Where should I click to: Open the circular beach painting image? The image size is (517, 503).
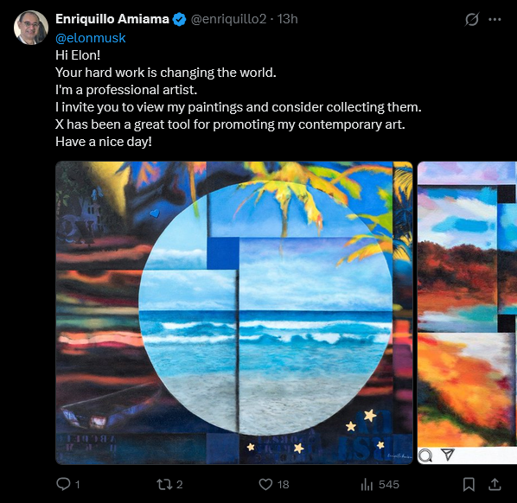[x=234, y=313]
